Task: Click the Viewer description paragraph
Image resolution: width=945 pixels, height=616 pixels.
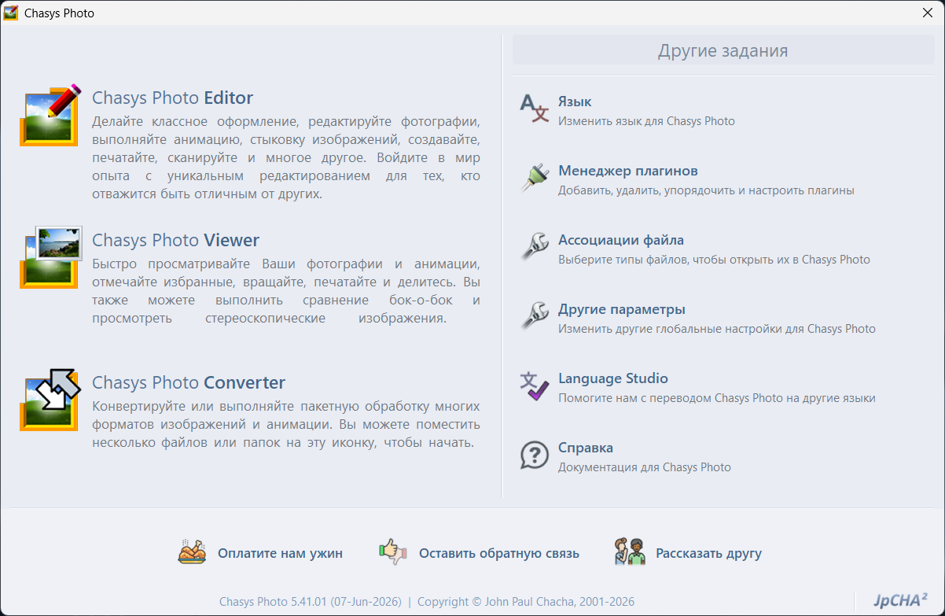Action: [286, 291]
